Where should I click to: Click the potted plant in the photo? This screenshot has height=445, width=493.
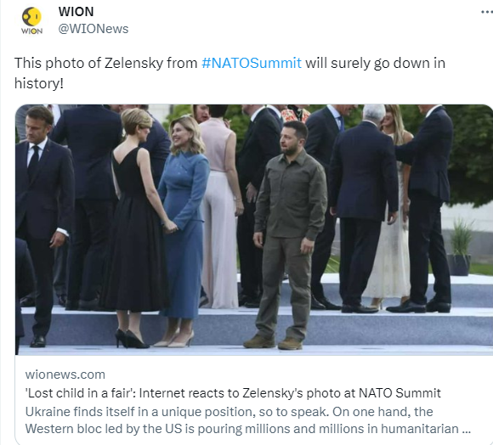[460, 248]
